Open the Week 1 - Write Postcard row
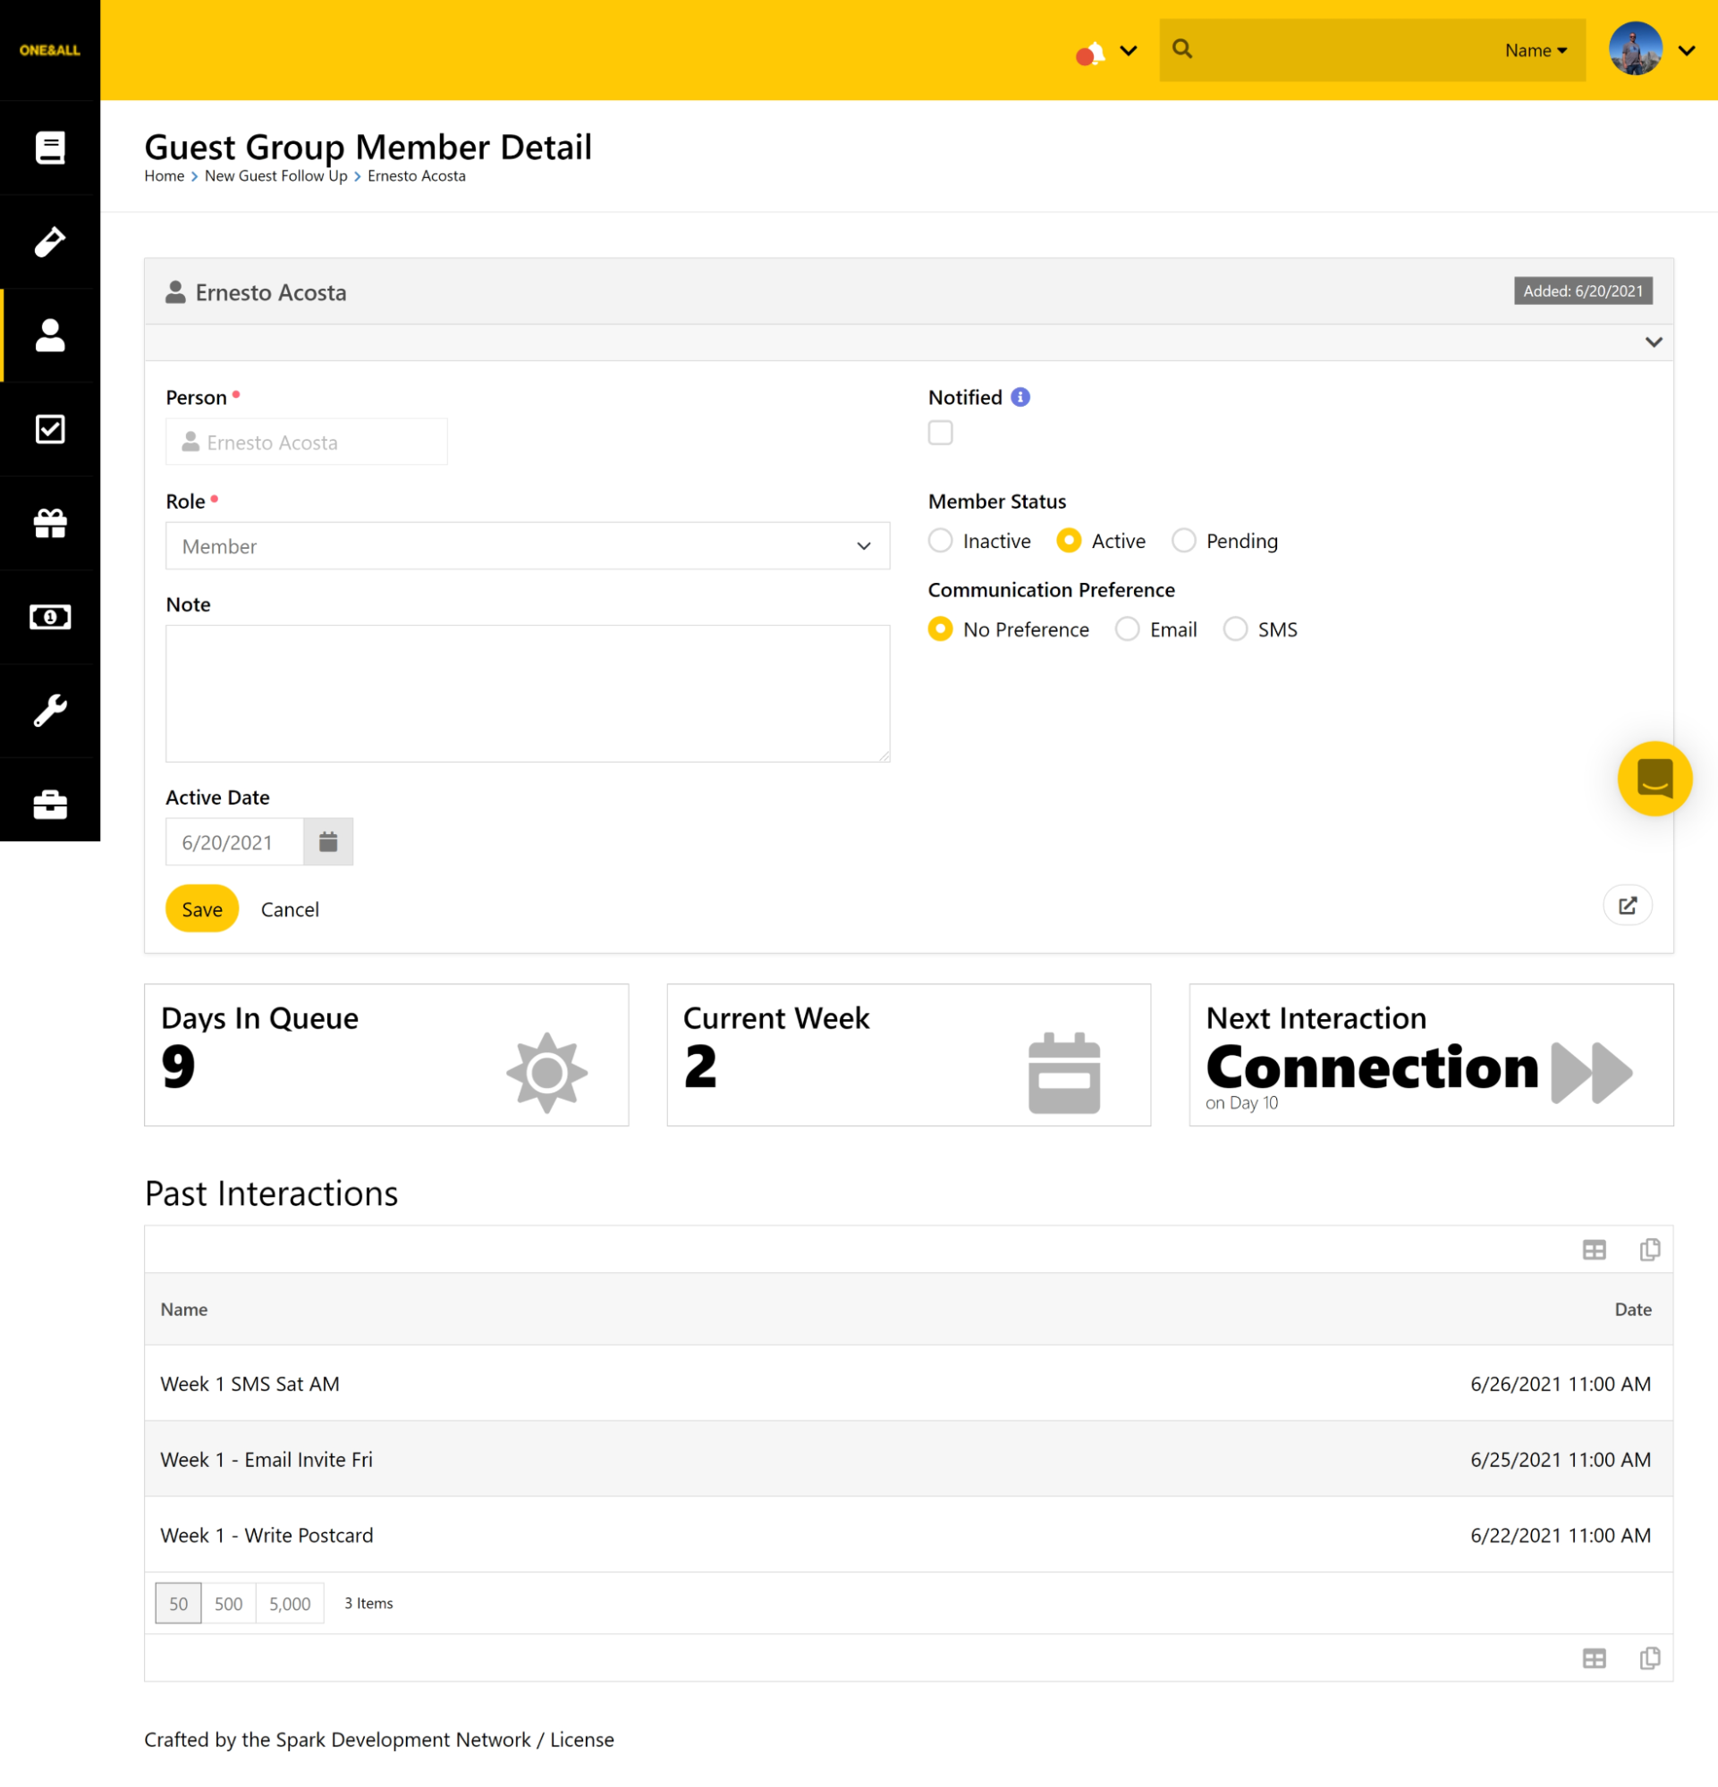 (x=909, y=1536)
